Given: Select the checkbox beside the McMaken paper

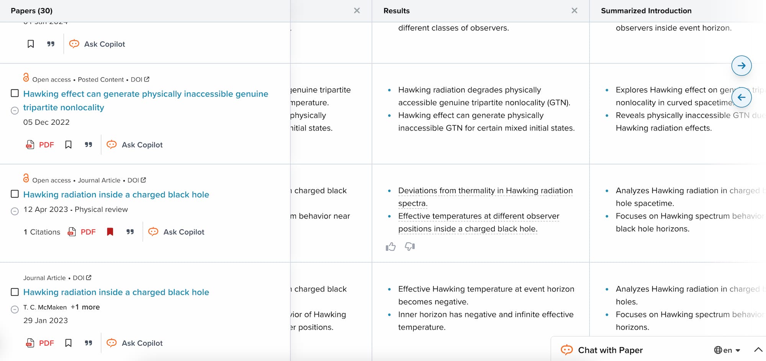Looking at the screenshot, I should click(x=14, y=292).
